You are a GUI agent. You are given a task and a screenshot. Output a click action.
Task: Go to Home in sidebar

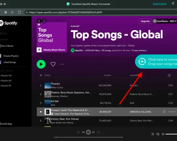pyautogui.click(x=4, y=33)
